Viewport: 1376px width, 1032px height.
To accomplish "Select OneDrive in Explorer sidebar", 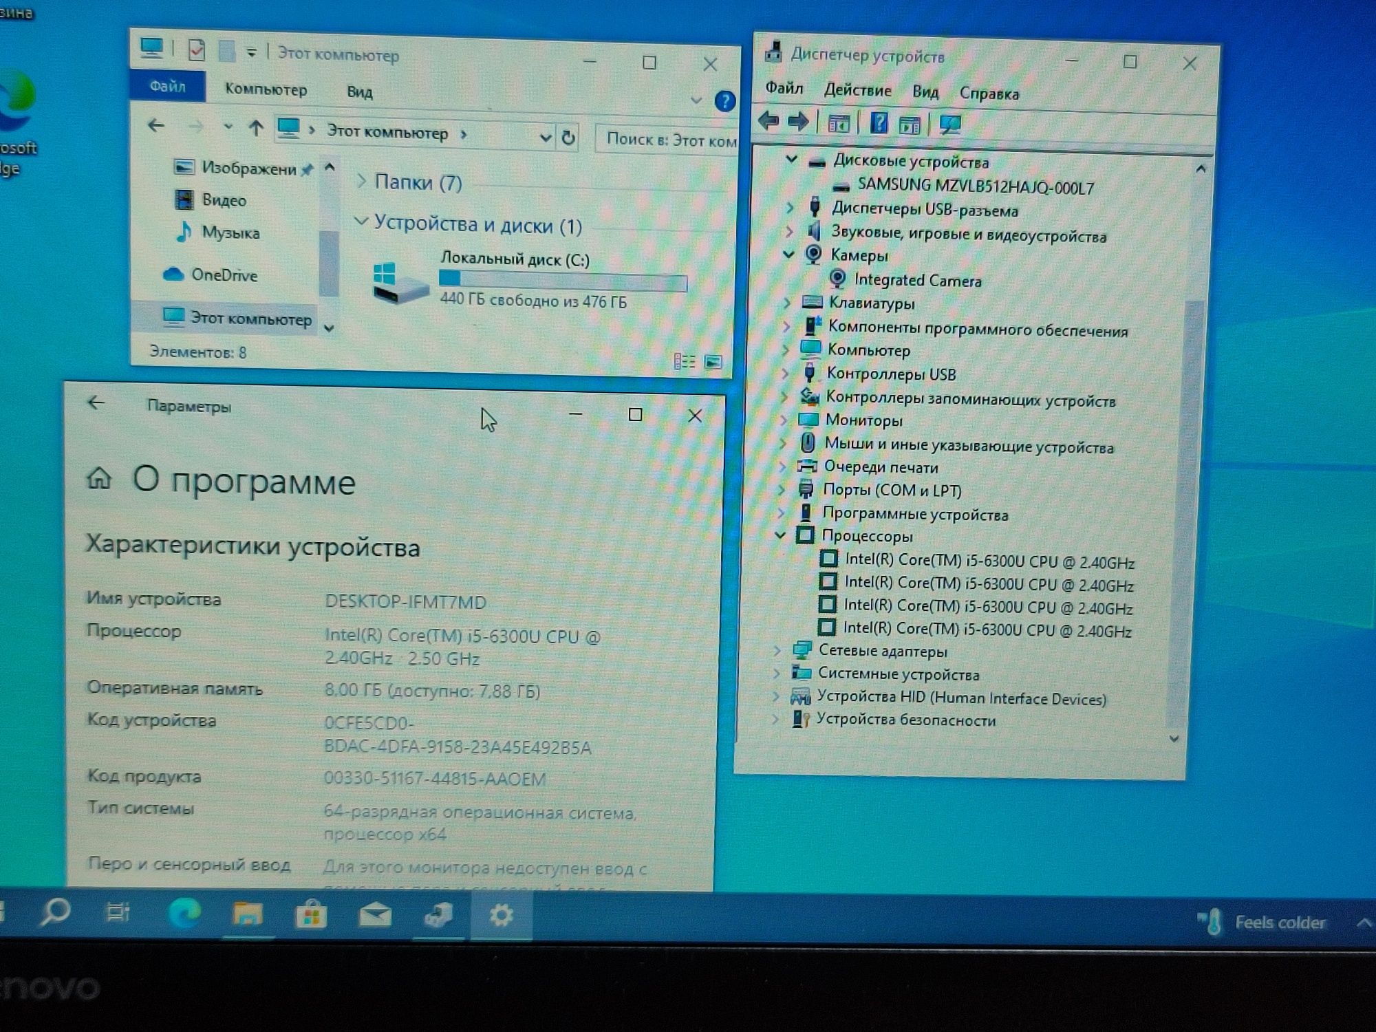I will click(x=224, y=275).
